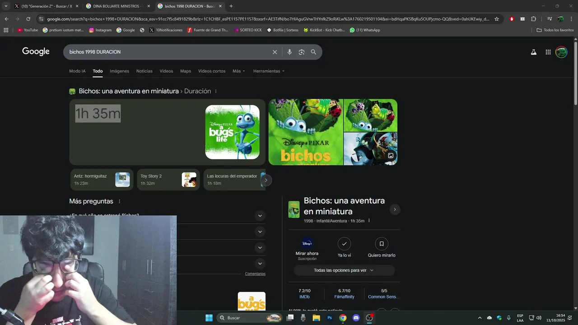Image resolution: width=578 pixels, height=325 pixels.
Task: Open the Toy Story 2 card
Action: (x=168, y=180)
